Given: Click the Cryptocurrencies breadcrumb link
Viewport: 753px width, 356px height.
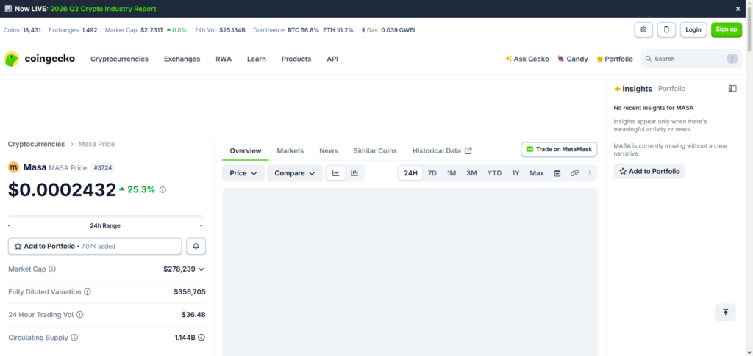Looking at the screenshot, I should 36,144.
